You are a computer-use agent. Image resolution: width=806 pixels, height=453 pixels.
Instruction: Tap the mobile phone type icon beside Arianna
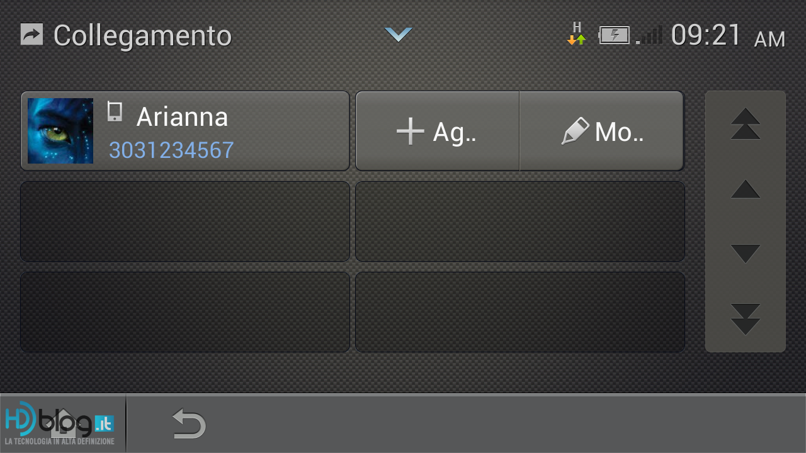click(x=115, y=111)
